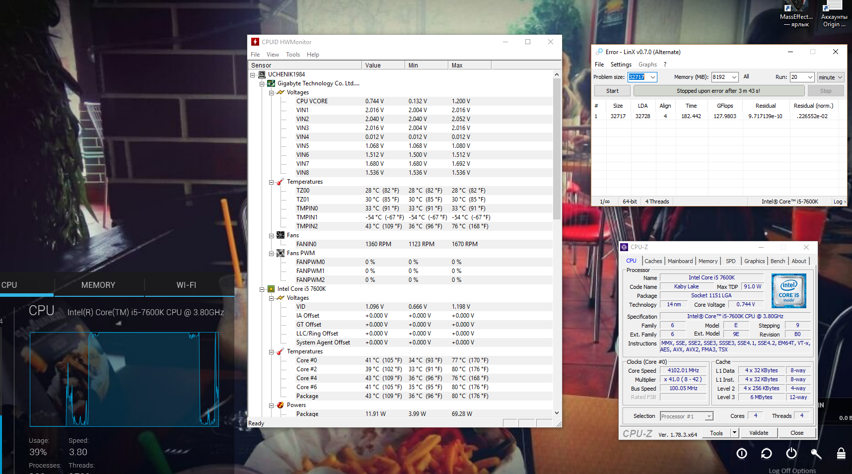Click the sleep icon in Log Off Options
This screenshot has height=474, width=852.
[x=742, y=453]
